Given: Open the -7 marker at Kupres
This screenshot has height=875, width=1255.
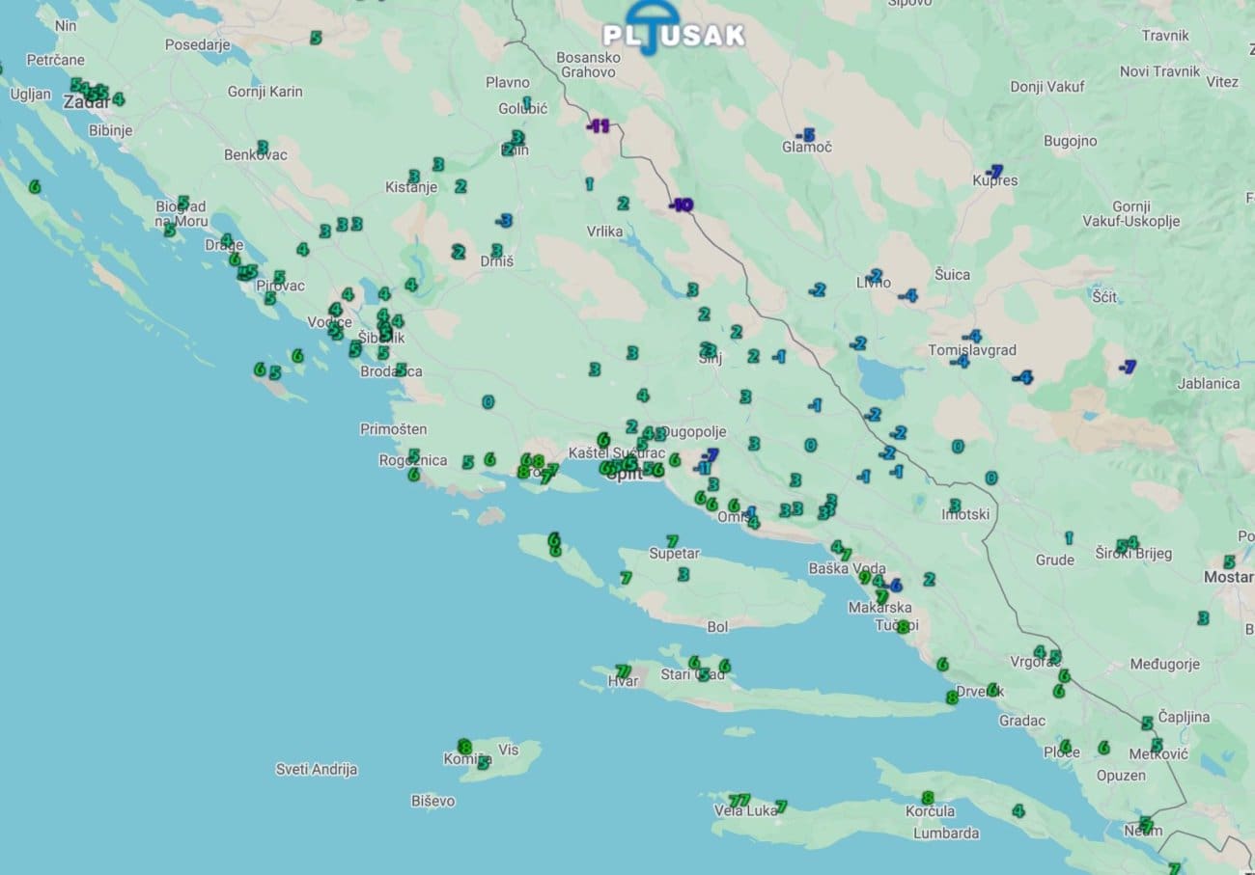Looking at the screenshot, I should 994,171.
